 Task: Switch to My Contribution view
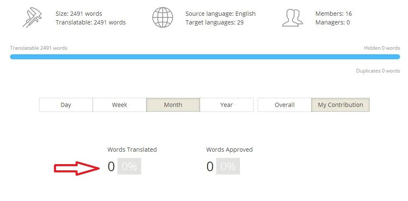click(x=340, y=105)
